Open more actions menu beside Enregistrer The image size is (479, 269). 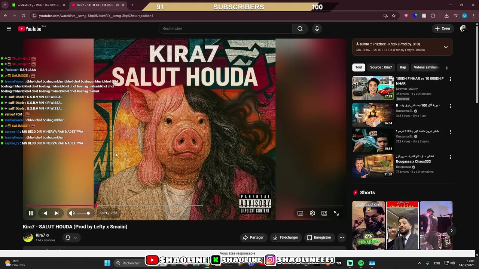click(x=341, y=238)
